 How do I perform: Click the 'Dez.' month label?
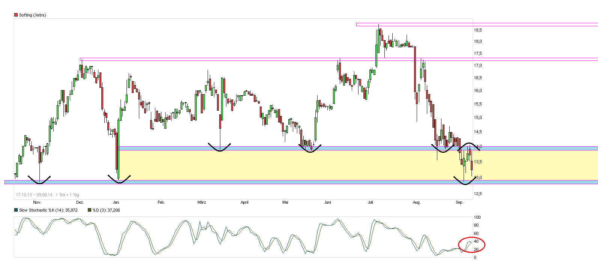click(x=80, y=202)
